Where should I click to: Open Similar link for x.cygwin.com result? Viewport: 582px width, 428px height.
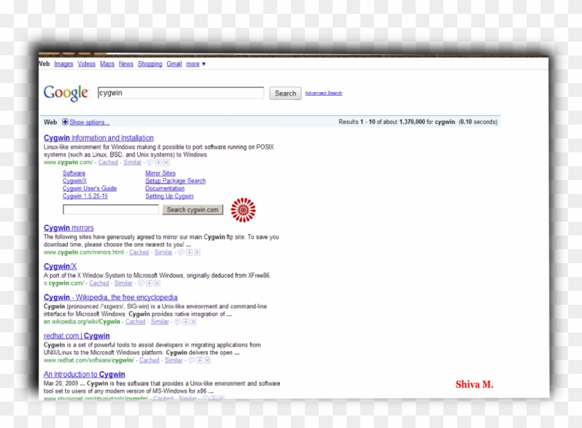(123, 283)
